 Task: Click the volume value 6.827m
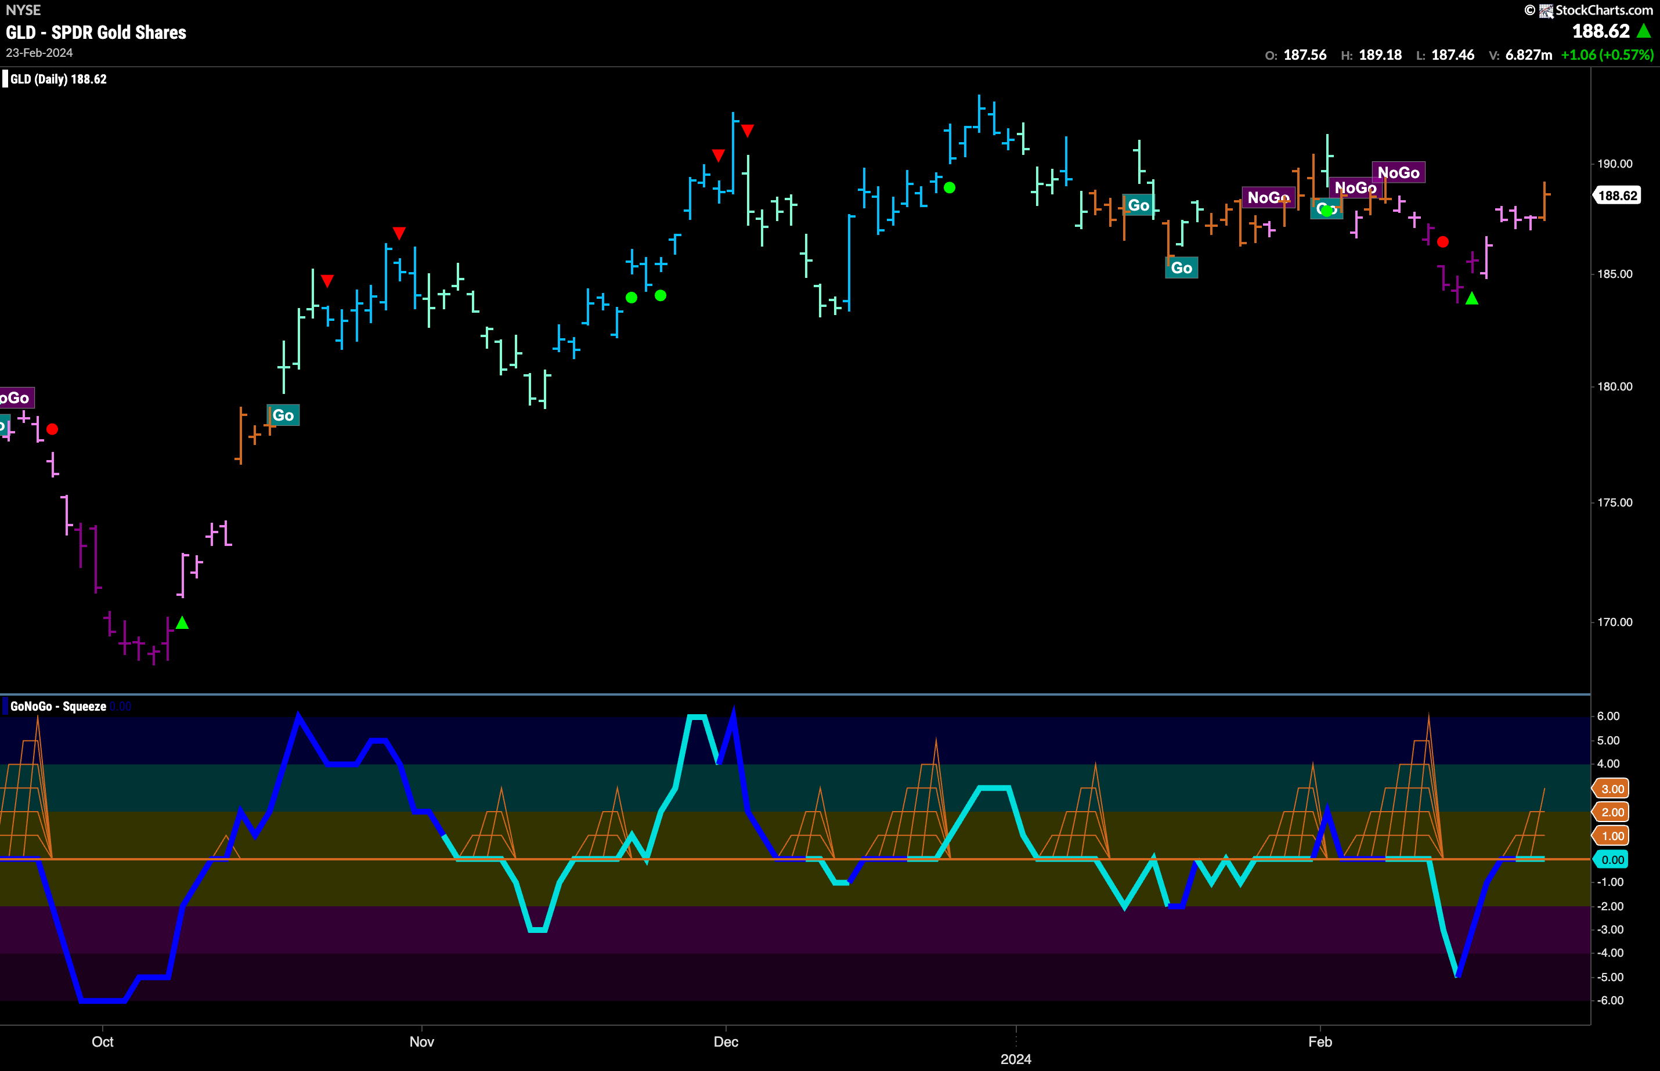pyautogui.click(x=1529, y=55)
